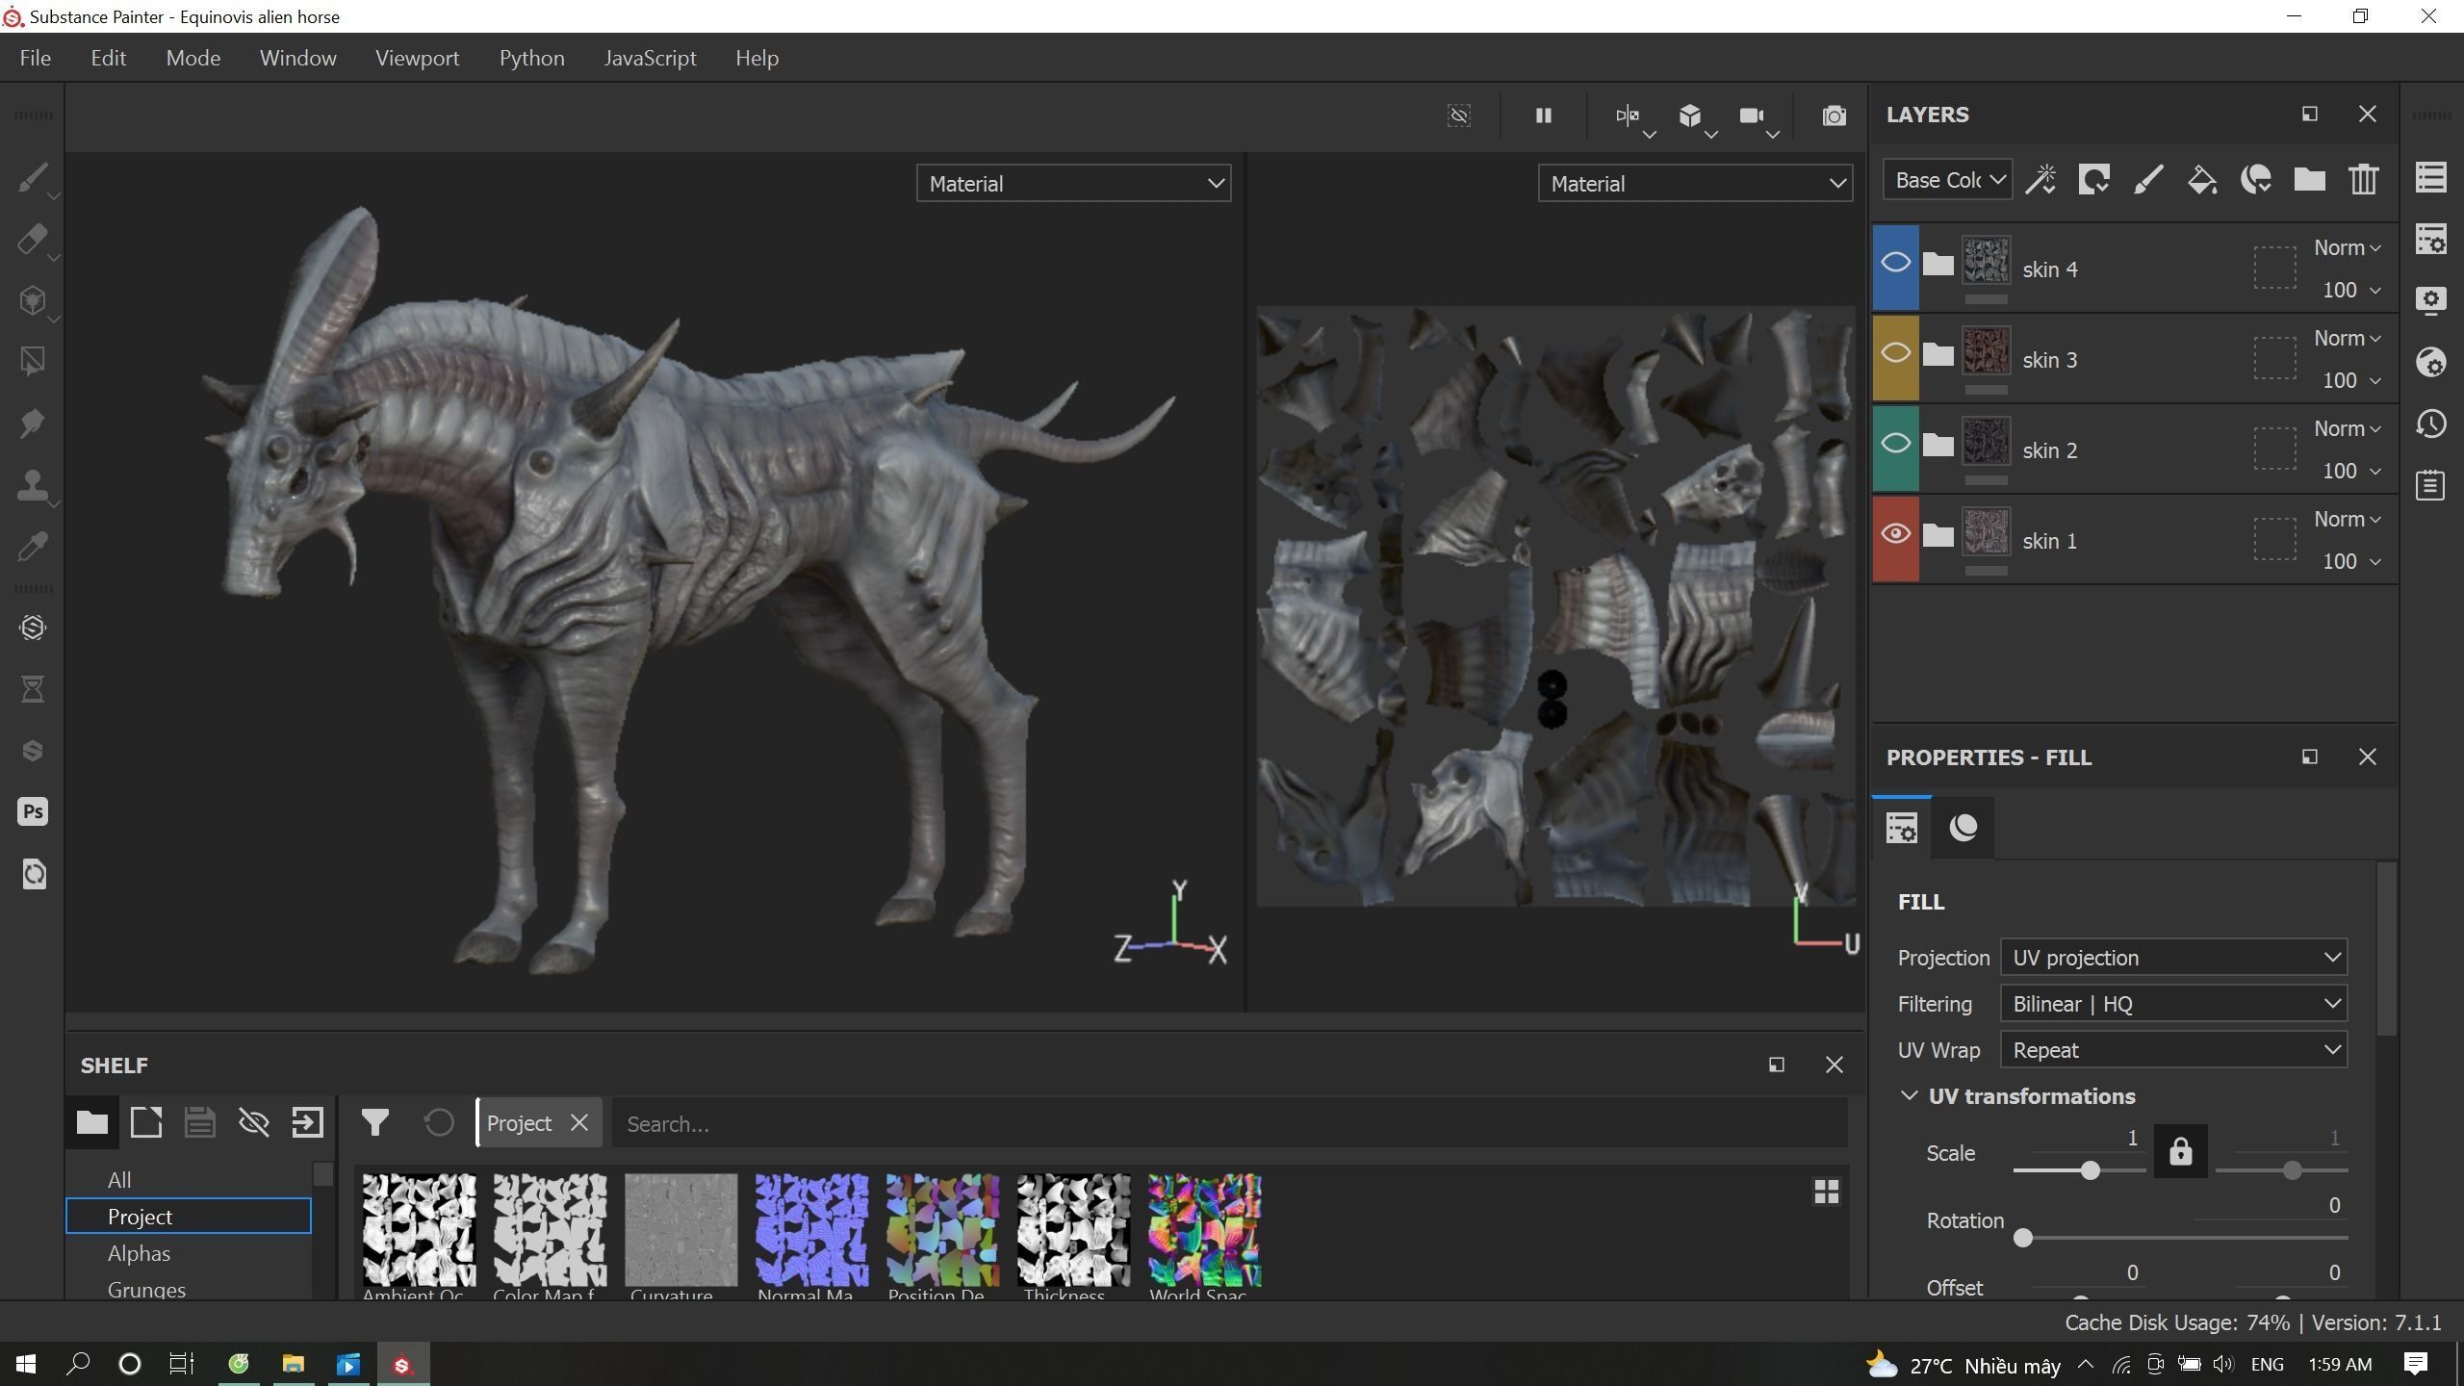The height and width of the screenshot is (1386, 2464).
Task: Open the Mode menu
Action: [192, 58]
